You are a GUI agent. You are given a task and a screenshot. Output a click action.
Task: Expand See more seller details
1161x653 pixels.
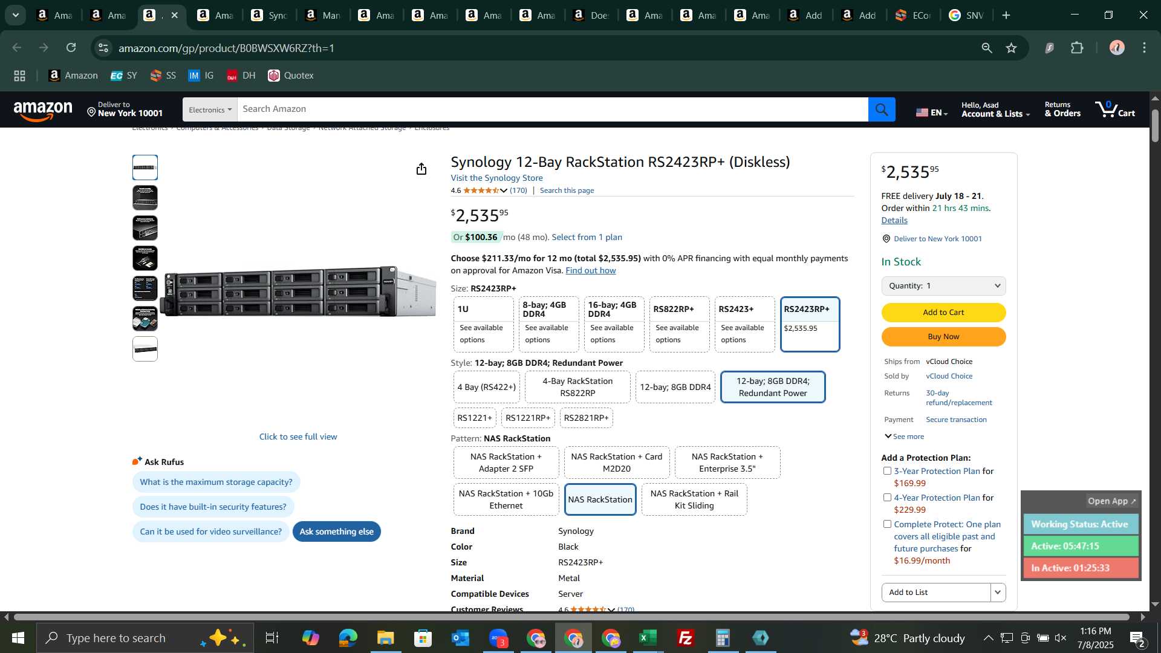point(904,437)
